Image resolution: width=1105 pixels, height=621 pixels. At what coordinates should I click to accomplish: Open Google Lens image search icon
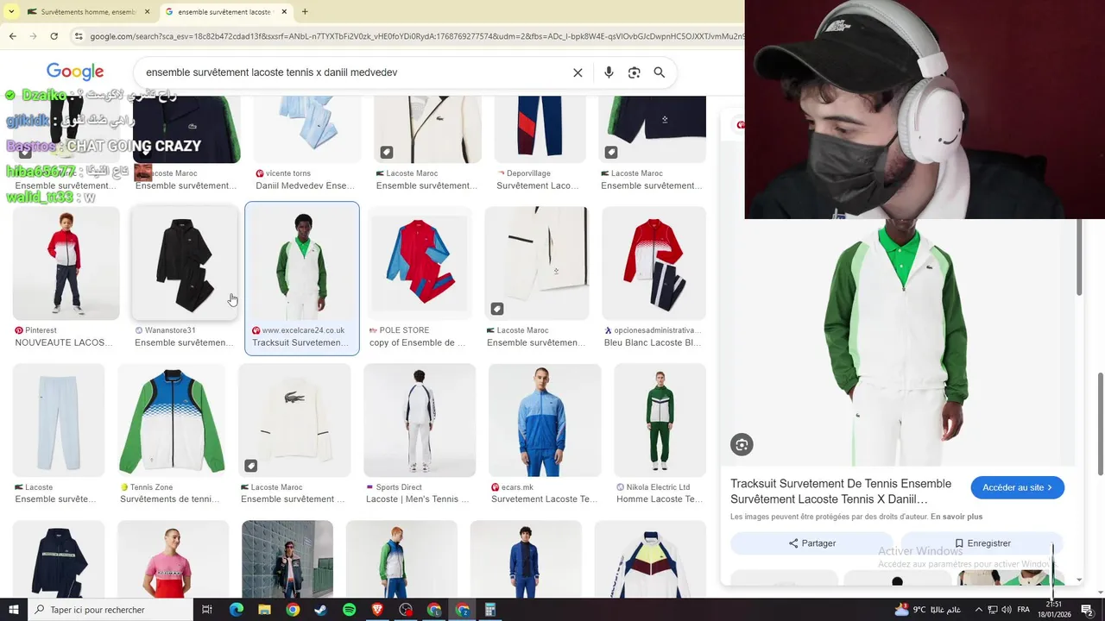tap(634, 72)
